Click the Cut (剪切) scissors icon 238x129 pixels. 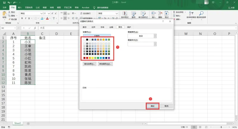point(9,12)
